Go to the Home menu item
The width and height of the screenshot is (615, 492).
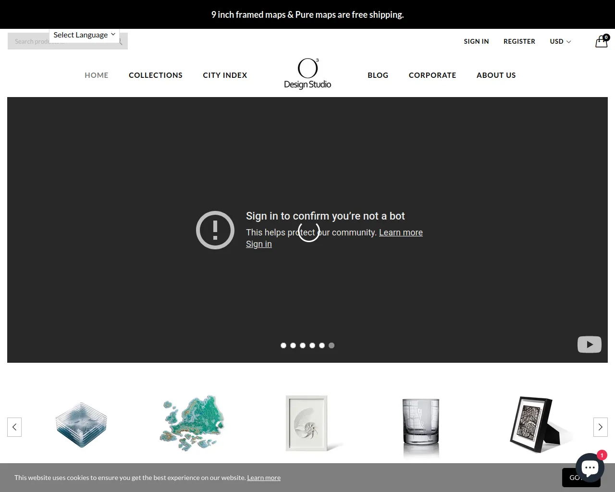pos(97,75)
